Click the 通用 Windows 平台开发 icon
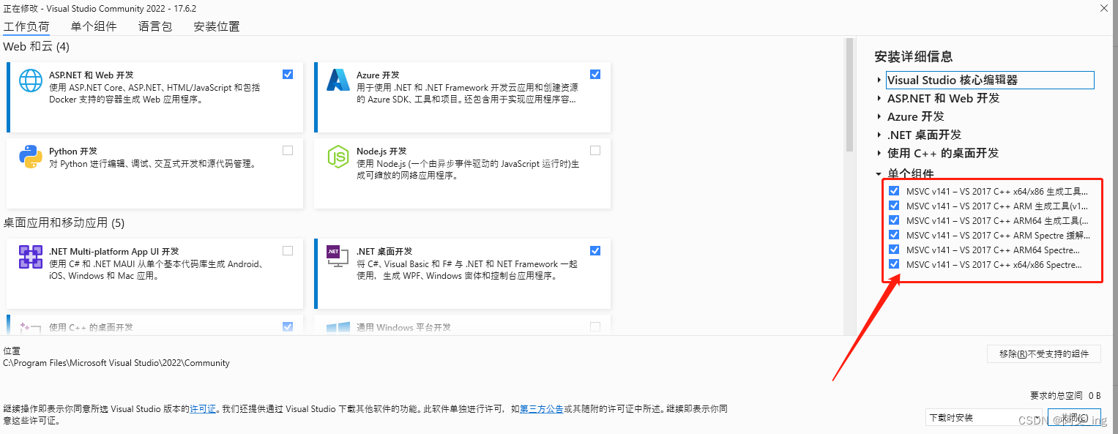Screen dimensions: 1118x434 click(338, 326)
